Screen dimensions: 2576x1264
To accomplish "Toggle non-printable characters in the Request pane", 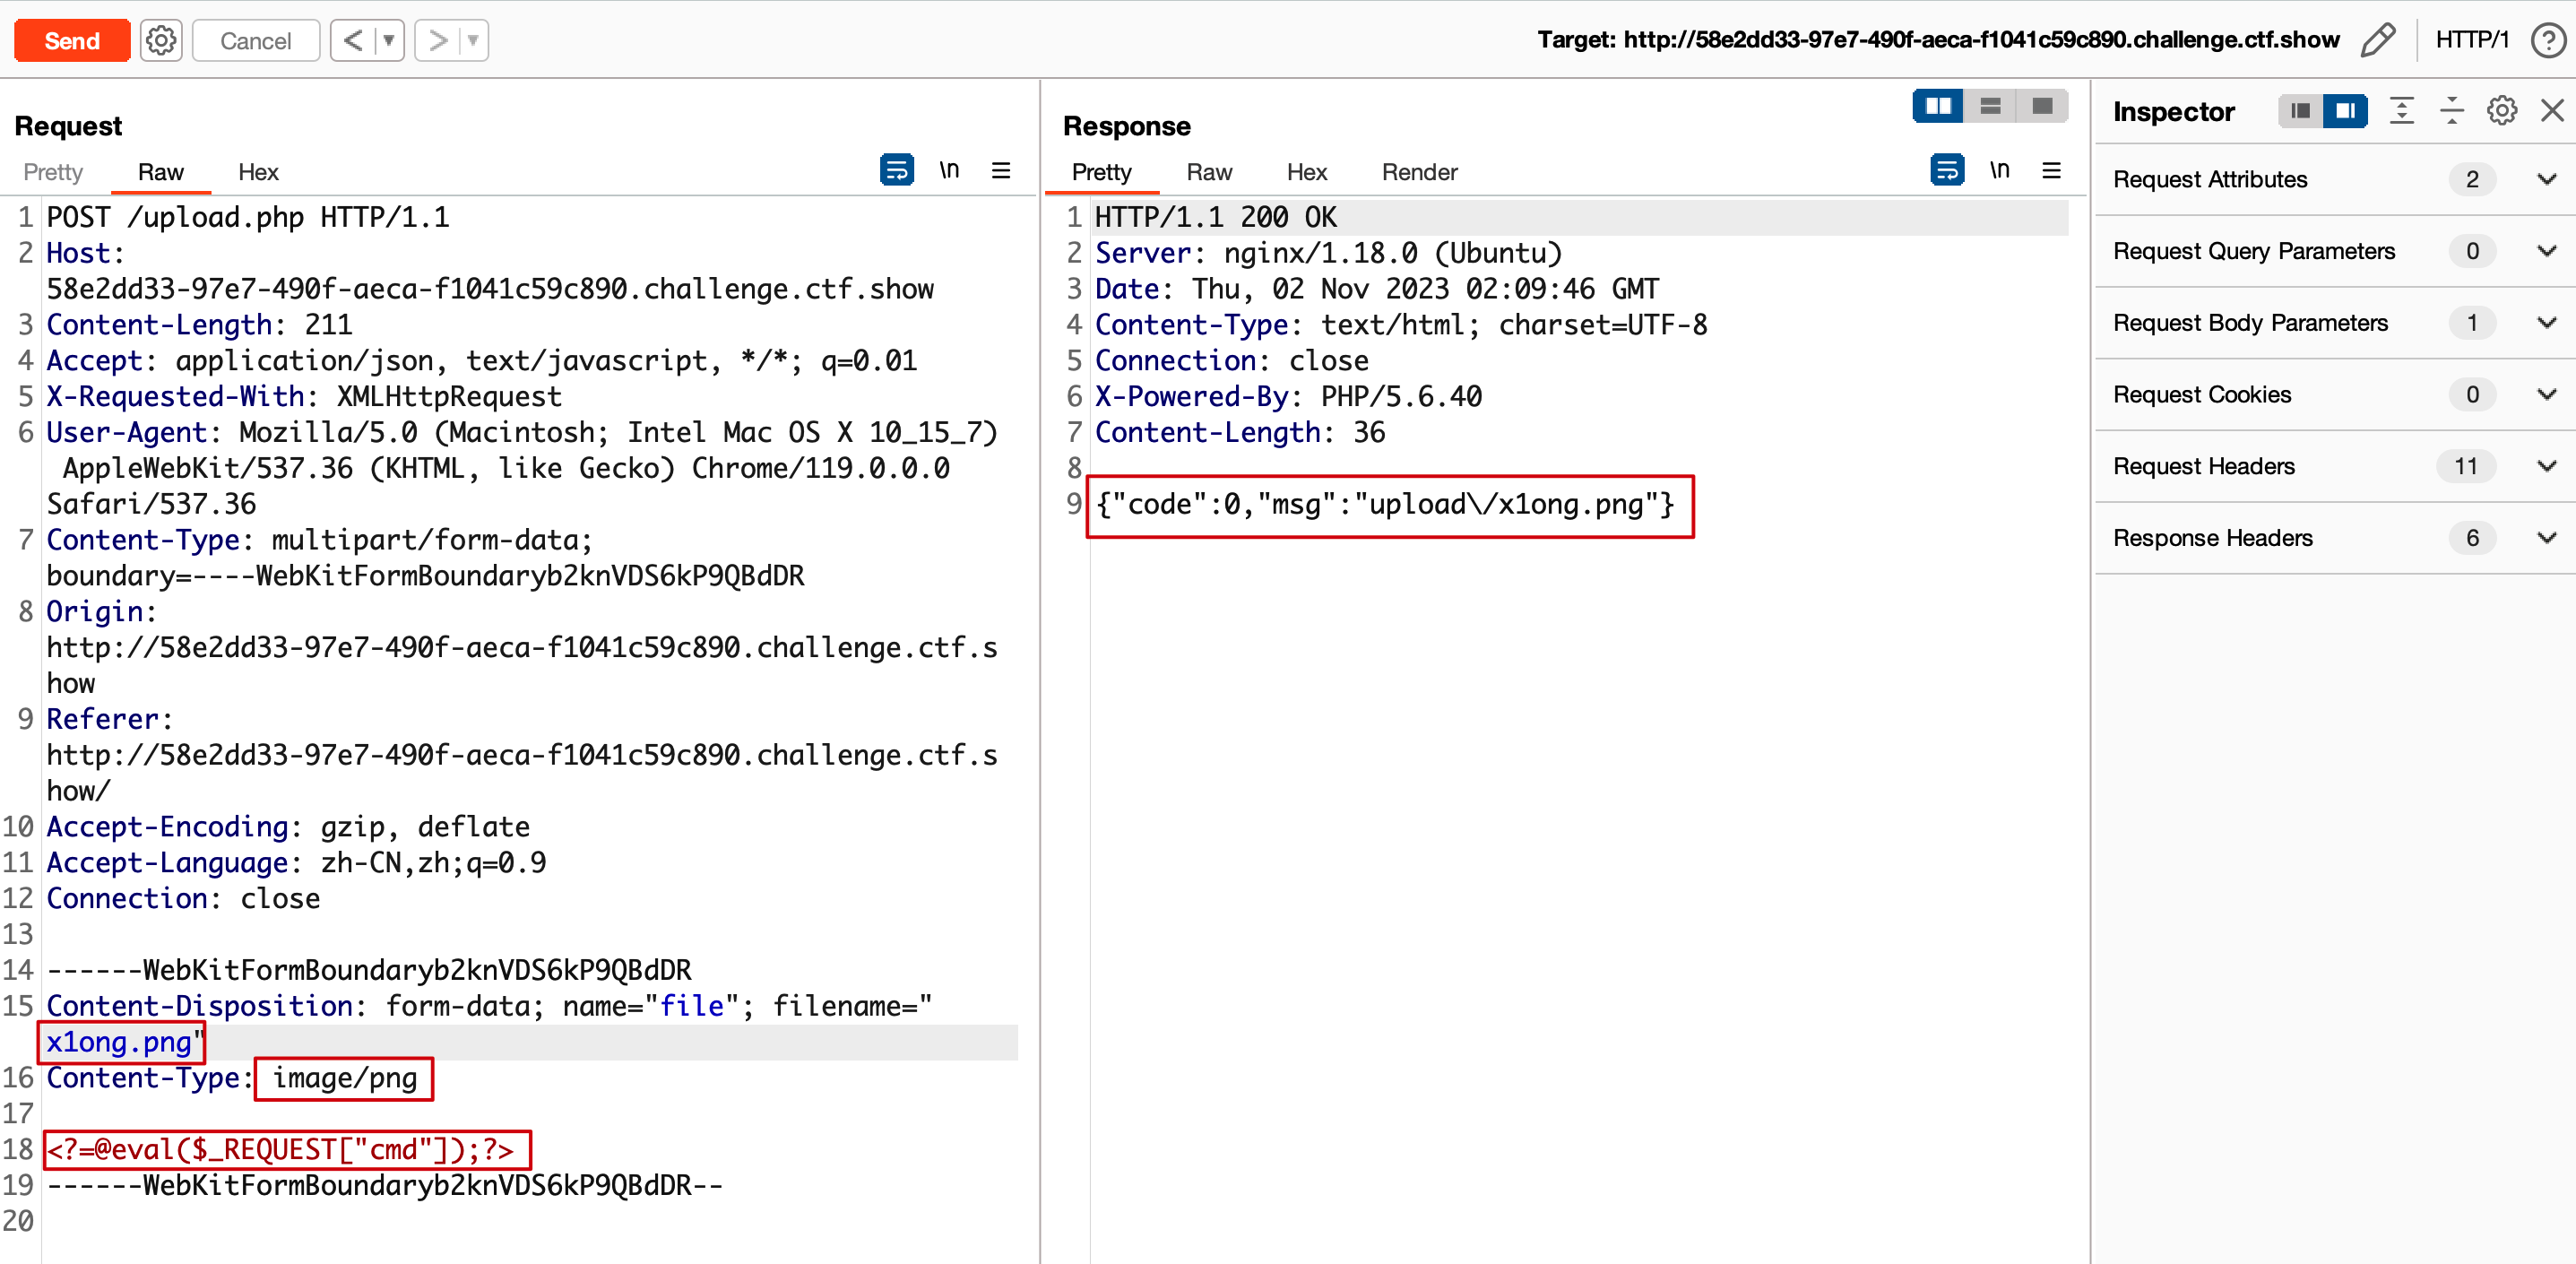I will coord(949,170).
